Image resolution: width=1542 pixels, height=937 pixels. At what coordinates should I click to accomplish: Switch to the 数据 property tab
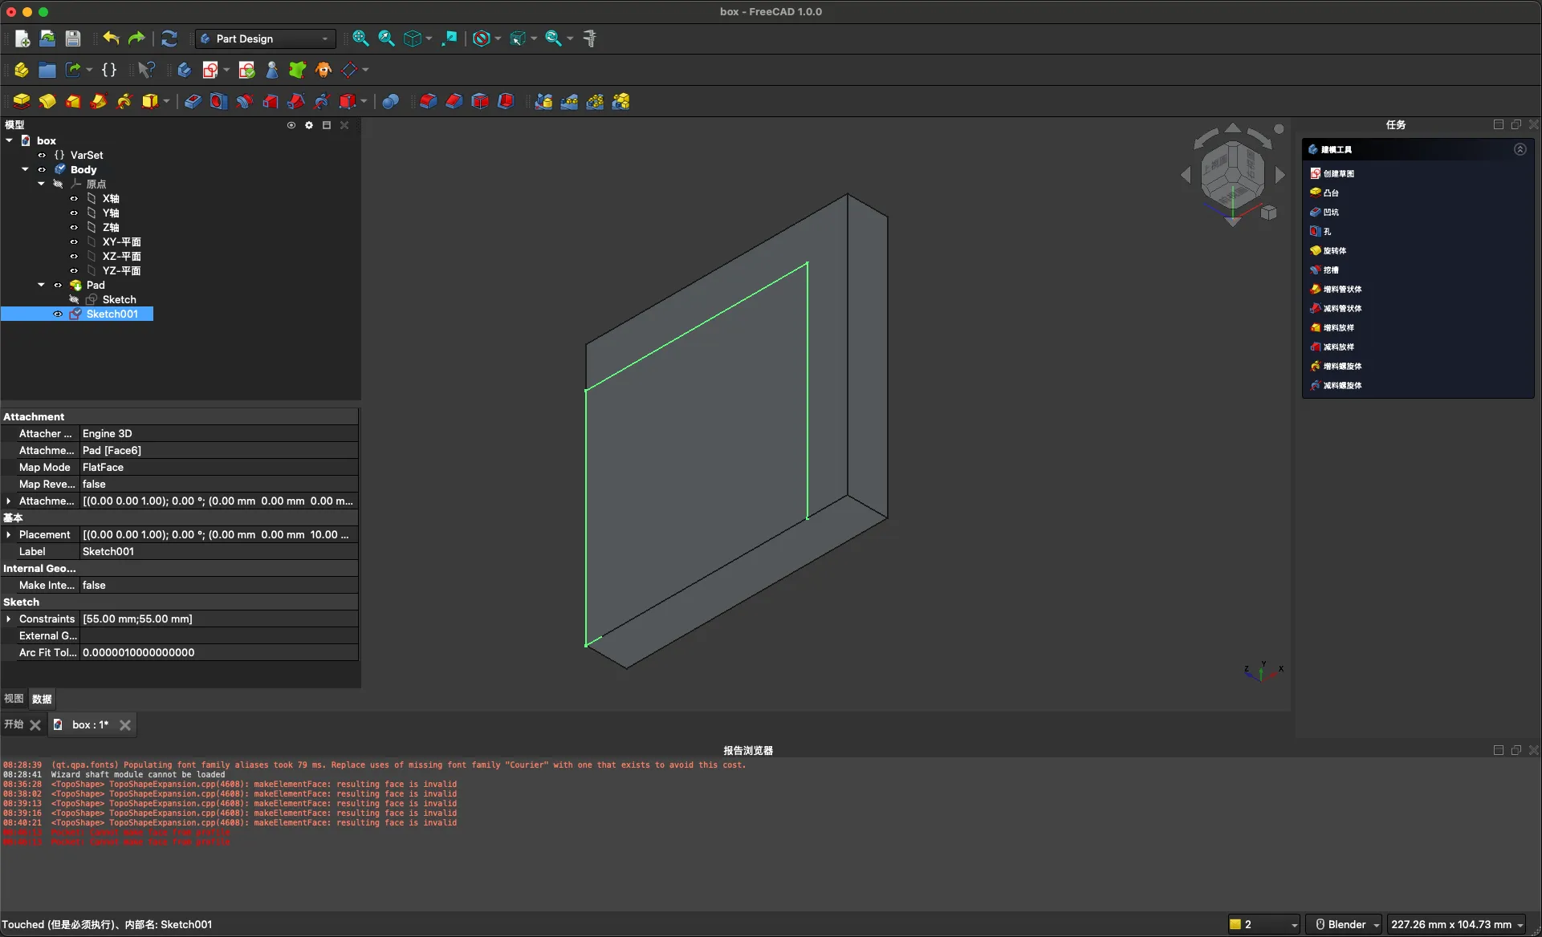[42, 699]
